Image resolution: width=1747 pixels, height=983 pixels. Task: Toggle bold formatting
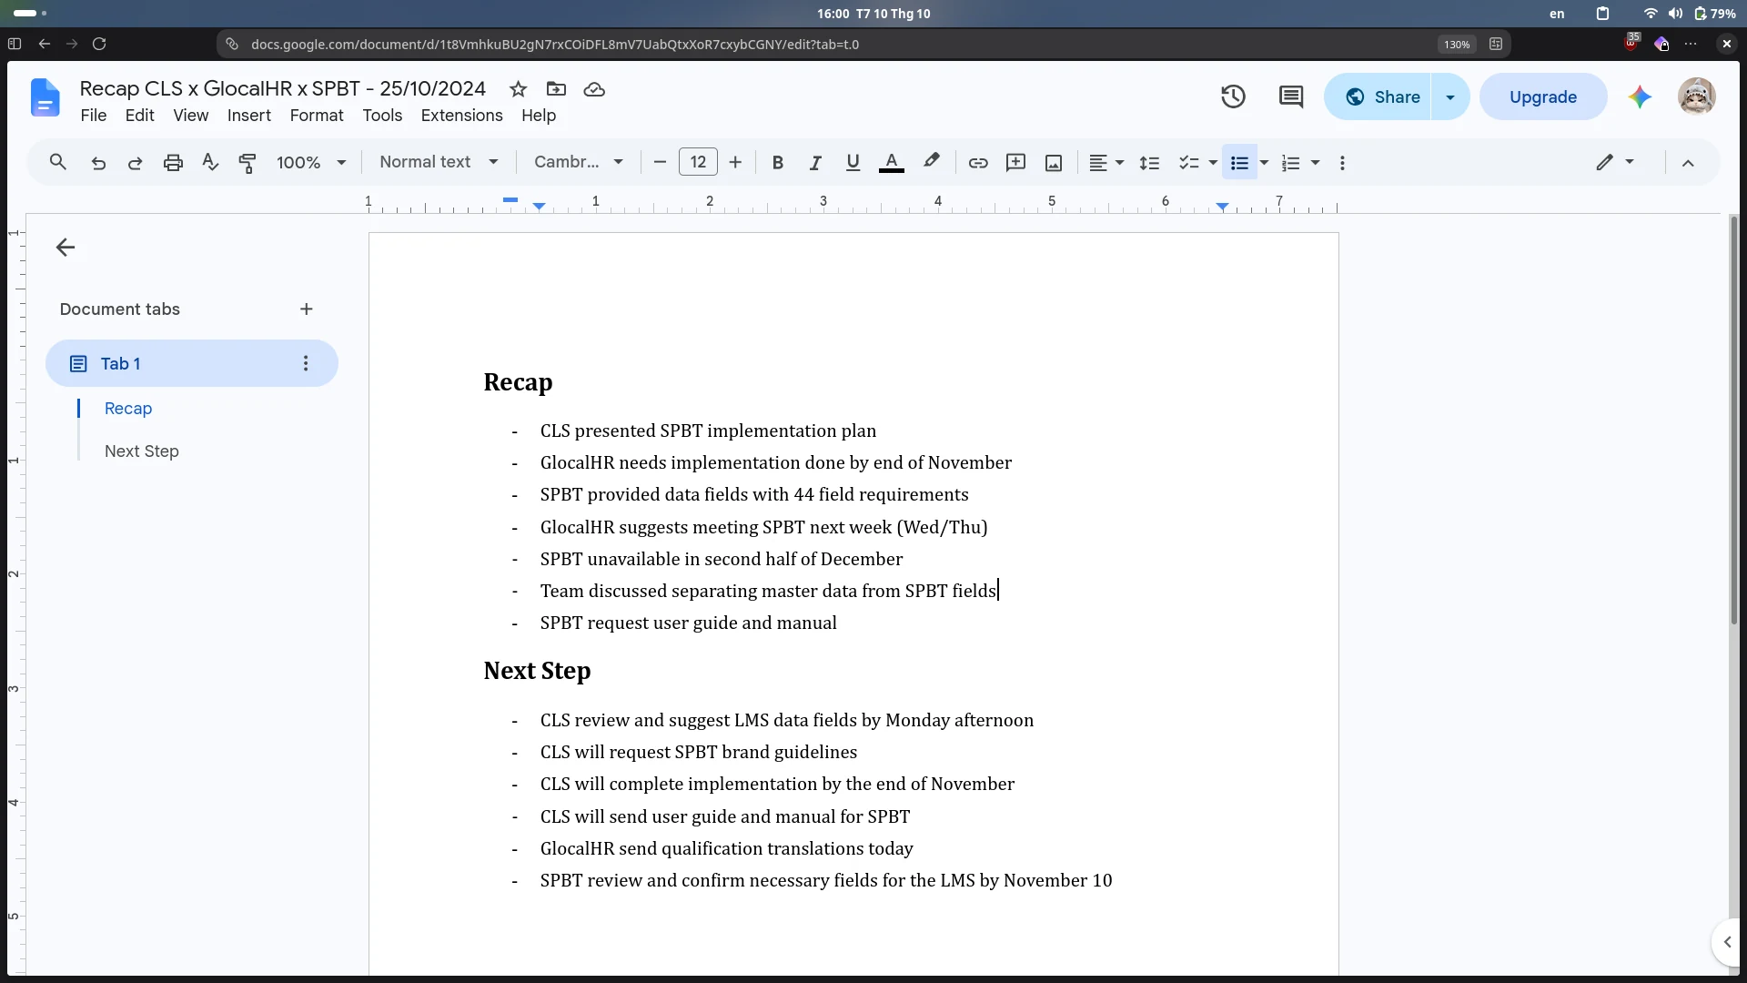[778, 163]
